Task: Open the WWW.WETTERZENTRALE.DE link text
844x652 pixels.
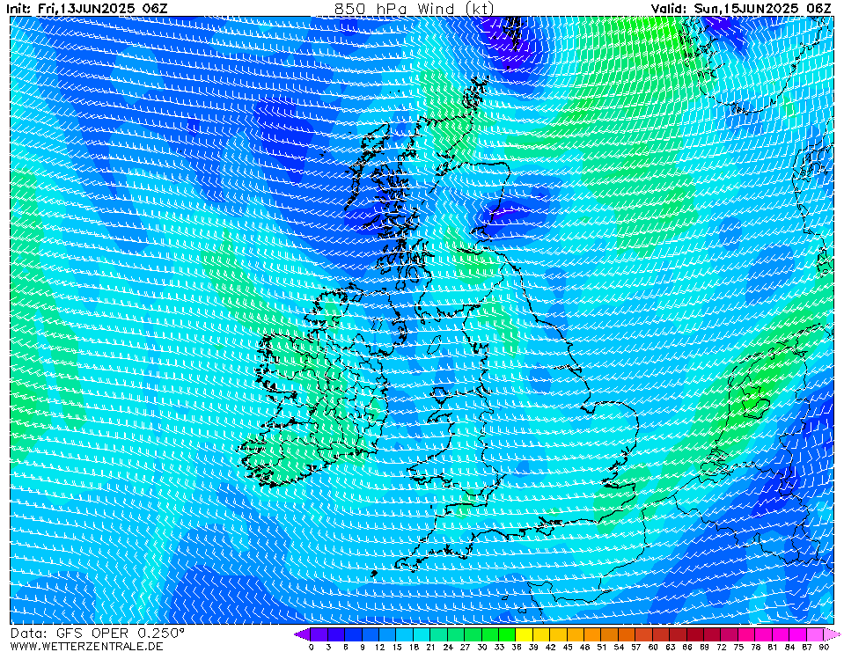Action: tap(86, 646)
